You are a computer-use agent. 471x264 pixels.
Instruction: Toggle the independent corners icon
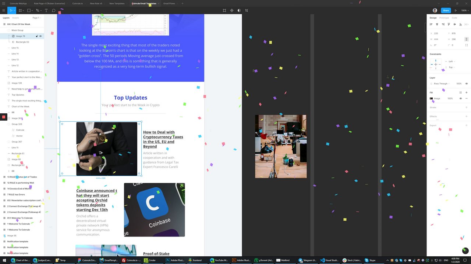pos(467,45)
